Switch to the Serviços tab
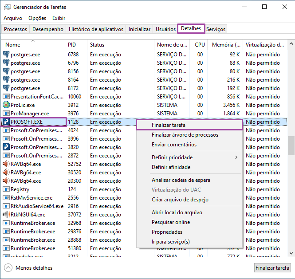The width and height of the screenshot is (295, 279). pyautogui.click(x=216, y=29)
